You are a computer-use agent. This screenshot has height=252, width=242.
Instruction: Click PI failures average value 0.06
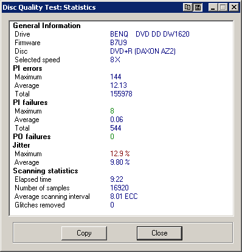(x=117, y=120)
